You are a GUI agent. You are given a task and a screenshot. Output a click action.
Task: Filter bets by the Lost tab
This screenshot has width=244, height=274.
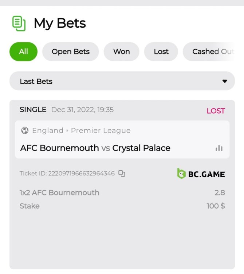(x=161, y=52)
